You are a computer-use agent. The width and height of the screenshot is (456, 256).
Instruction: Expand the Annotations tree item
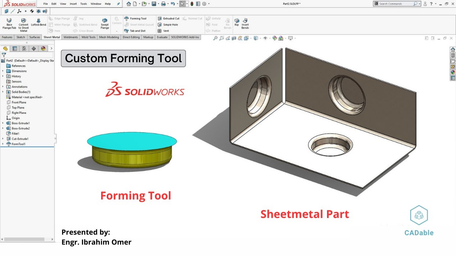[2, 86]
